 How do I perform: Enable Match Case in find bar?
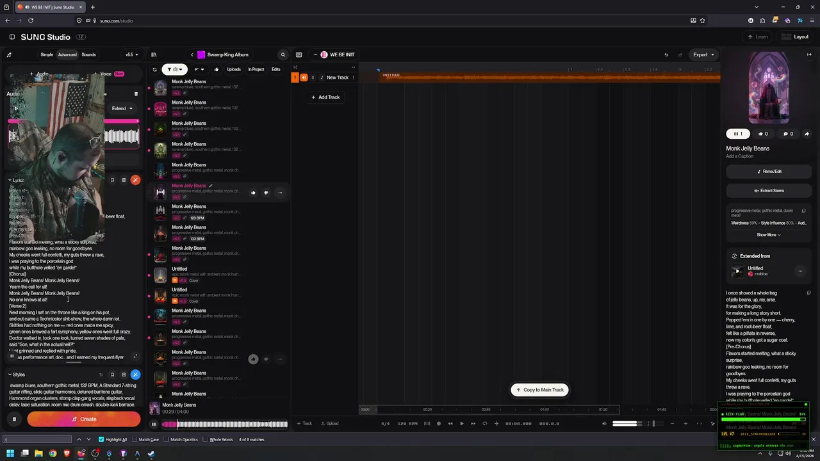coord(145,439)
